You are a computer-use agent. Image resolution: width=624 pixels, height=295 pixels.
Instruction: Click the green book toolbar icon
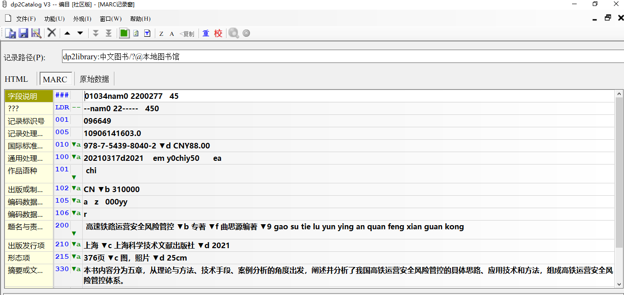click(x=124, y=33)
